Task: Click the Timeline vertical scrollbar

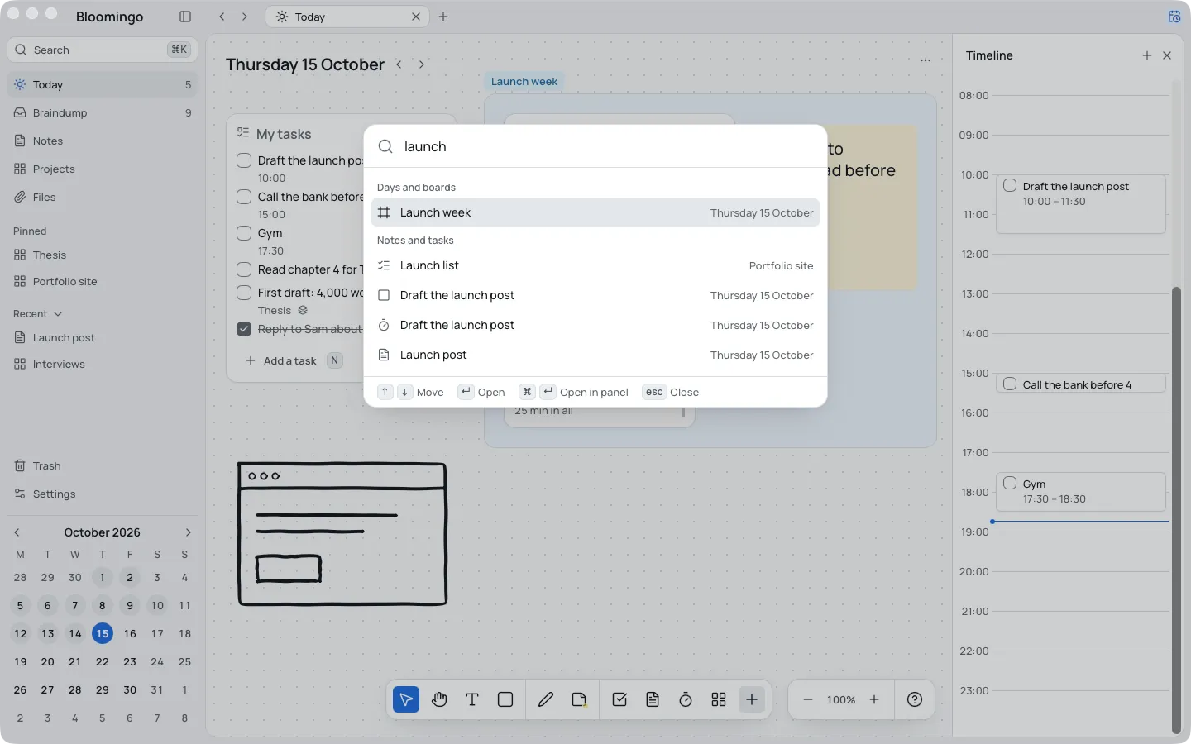Action: [1176, 510]
